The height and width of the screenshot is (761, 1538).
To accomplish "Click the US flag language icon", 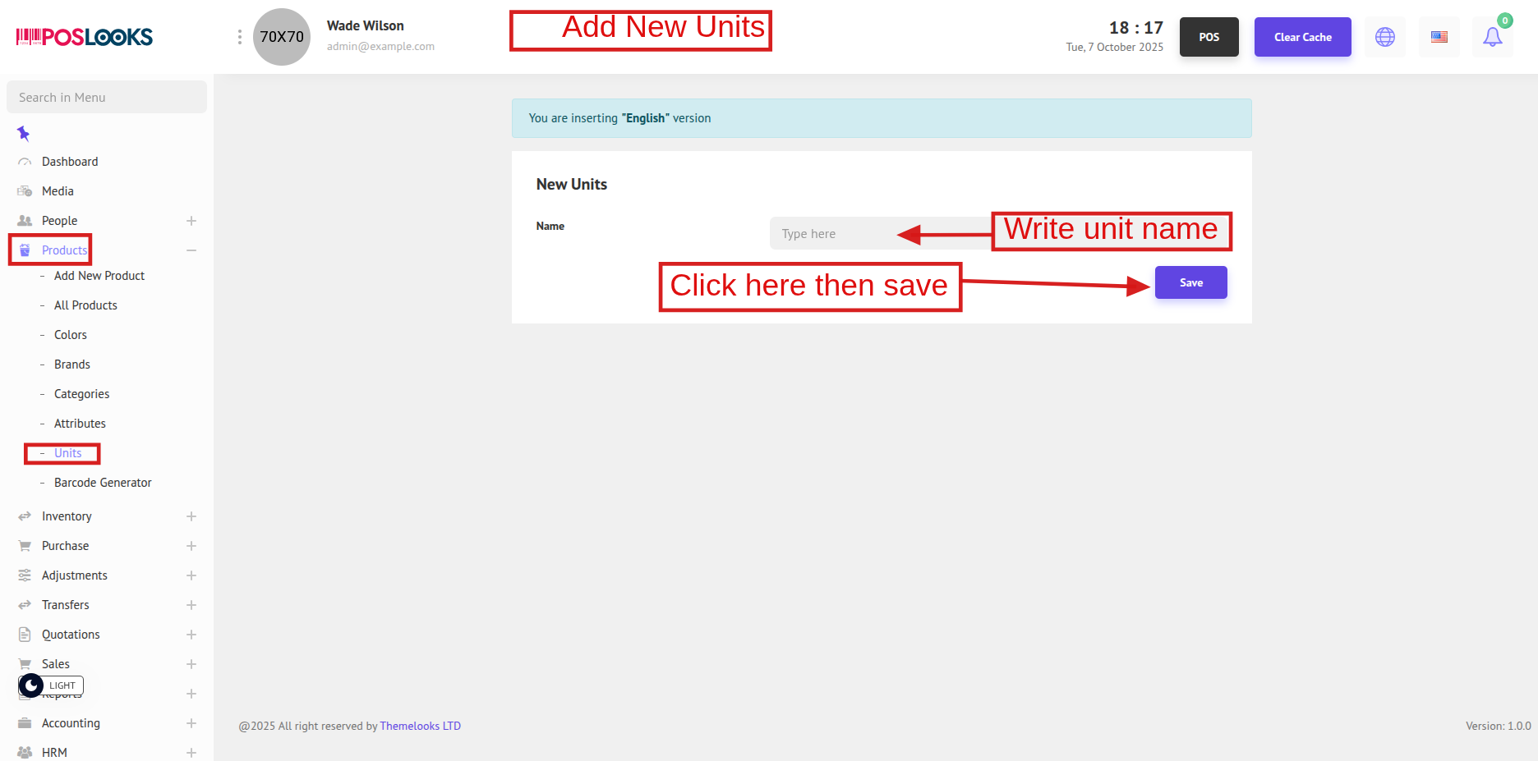I will pos(1439,37).
